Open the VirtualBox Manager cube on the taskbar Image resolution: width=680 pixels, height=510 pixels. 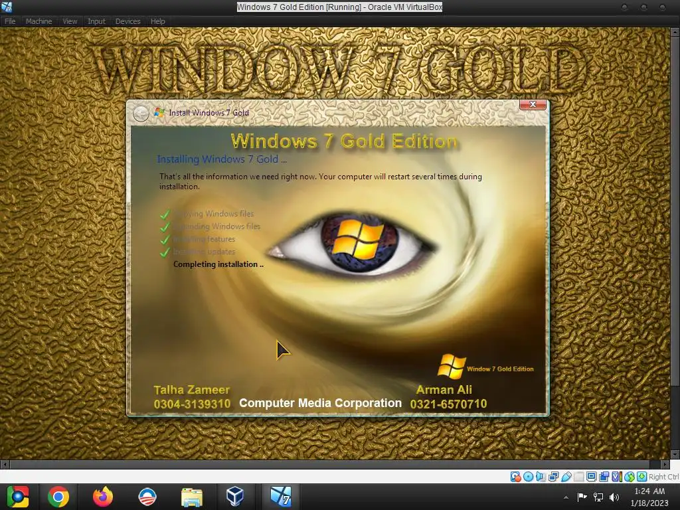[x=234, y=497]
